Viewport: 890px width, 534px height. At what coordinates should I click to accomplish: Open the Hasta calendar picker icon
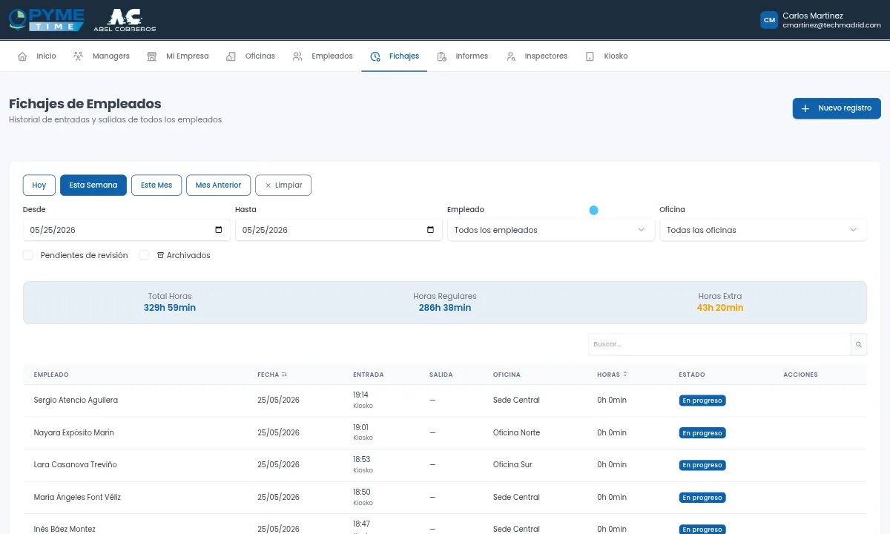(430, 230)
